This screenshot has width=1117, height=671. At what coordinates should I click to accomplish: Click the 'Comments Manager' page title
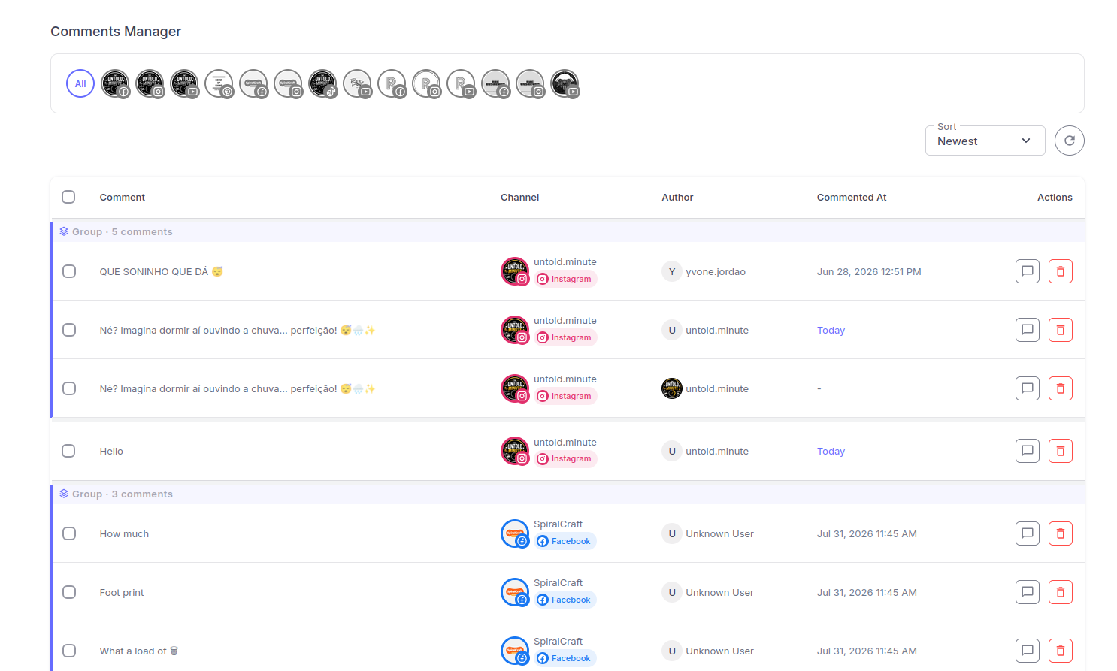point(116,31)
